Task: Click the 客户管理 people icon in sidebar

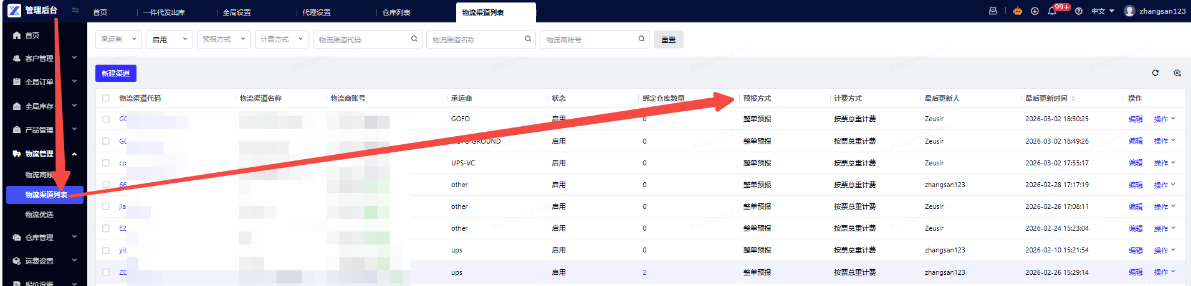Action: 17,58
